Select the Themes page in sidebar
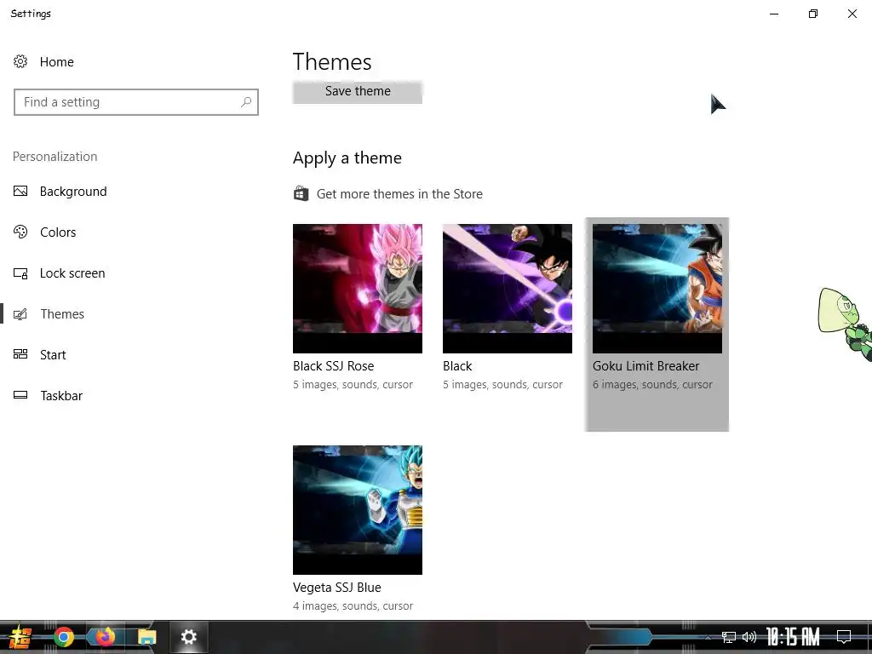Screen dimensions: 872x654 62,314
